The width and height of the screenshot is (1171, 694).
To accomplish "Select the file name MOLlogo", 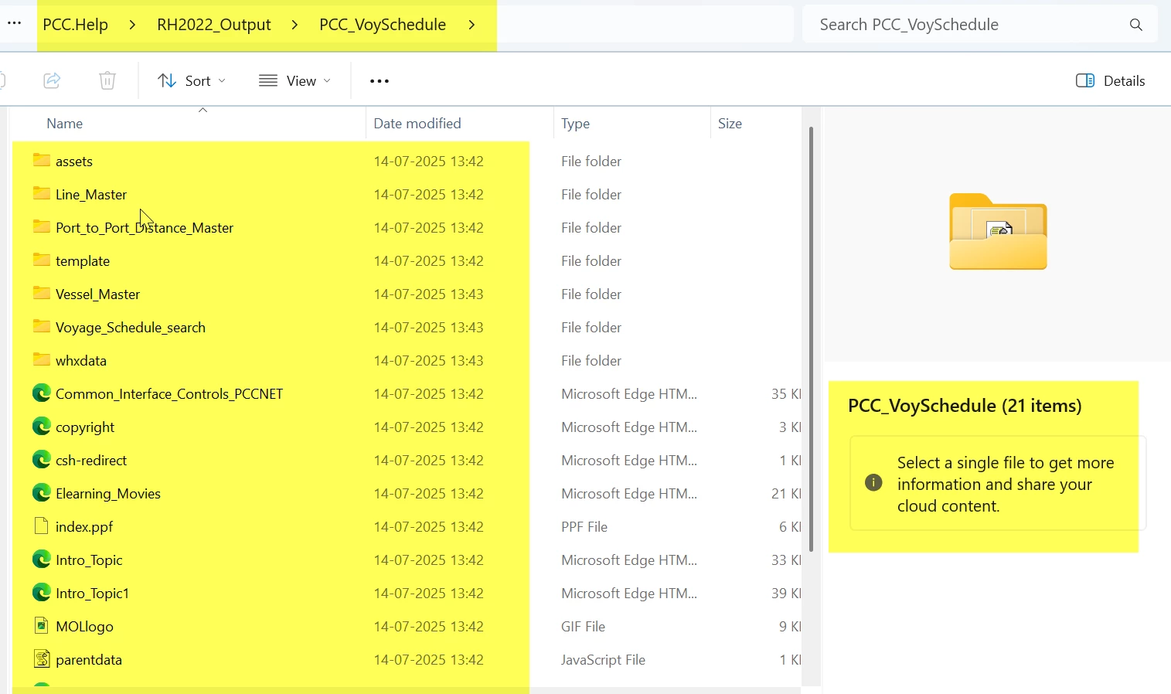I will 84,626.
